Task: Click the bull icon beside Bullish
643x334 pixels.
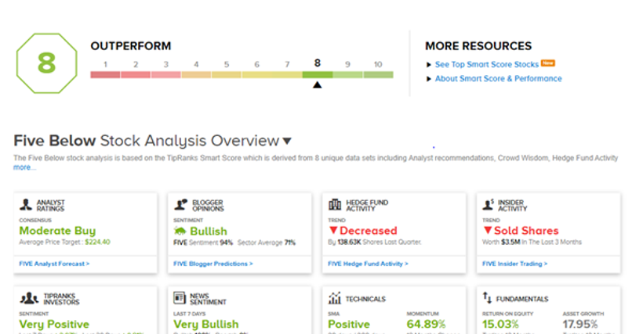Action: tap(180, 231)
